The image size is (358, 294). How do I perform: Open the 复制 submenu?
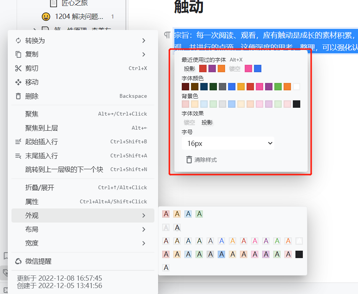tap(83, 54)
